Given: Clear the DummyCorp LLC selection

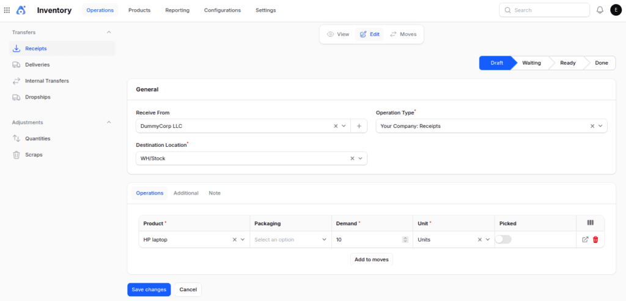Looking at the screenshot, I should tap(336, 126).
